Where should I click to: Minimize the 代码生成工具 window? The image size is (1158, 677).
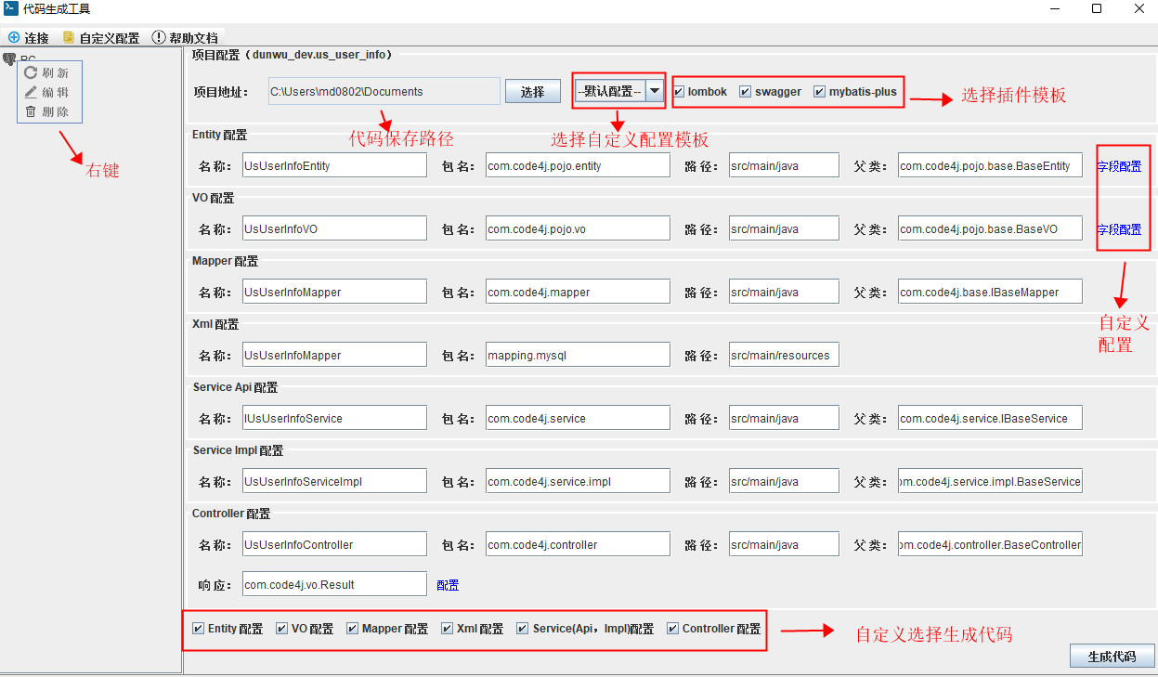(1055, 8)
